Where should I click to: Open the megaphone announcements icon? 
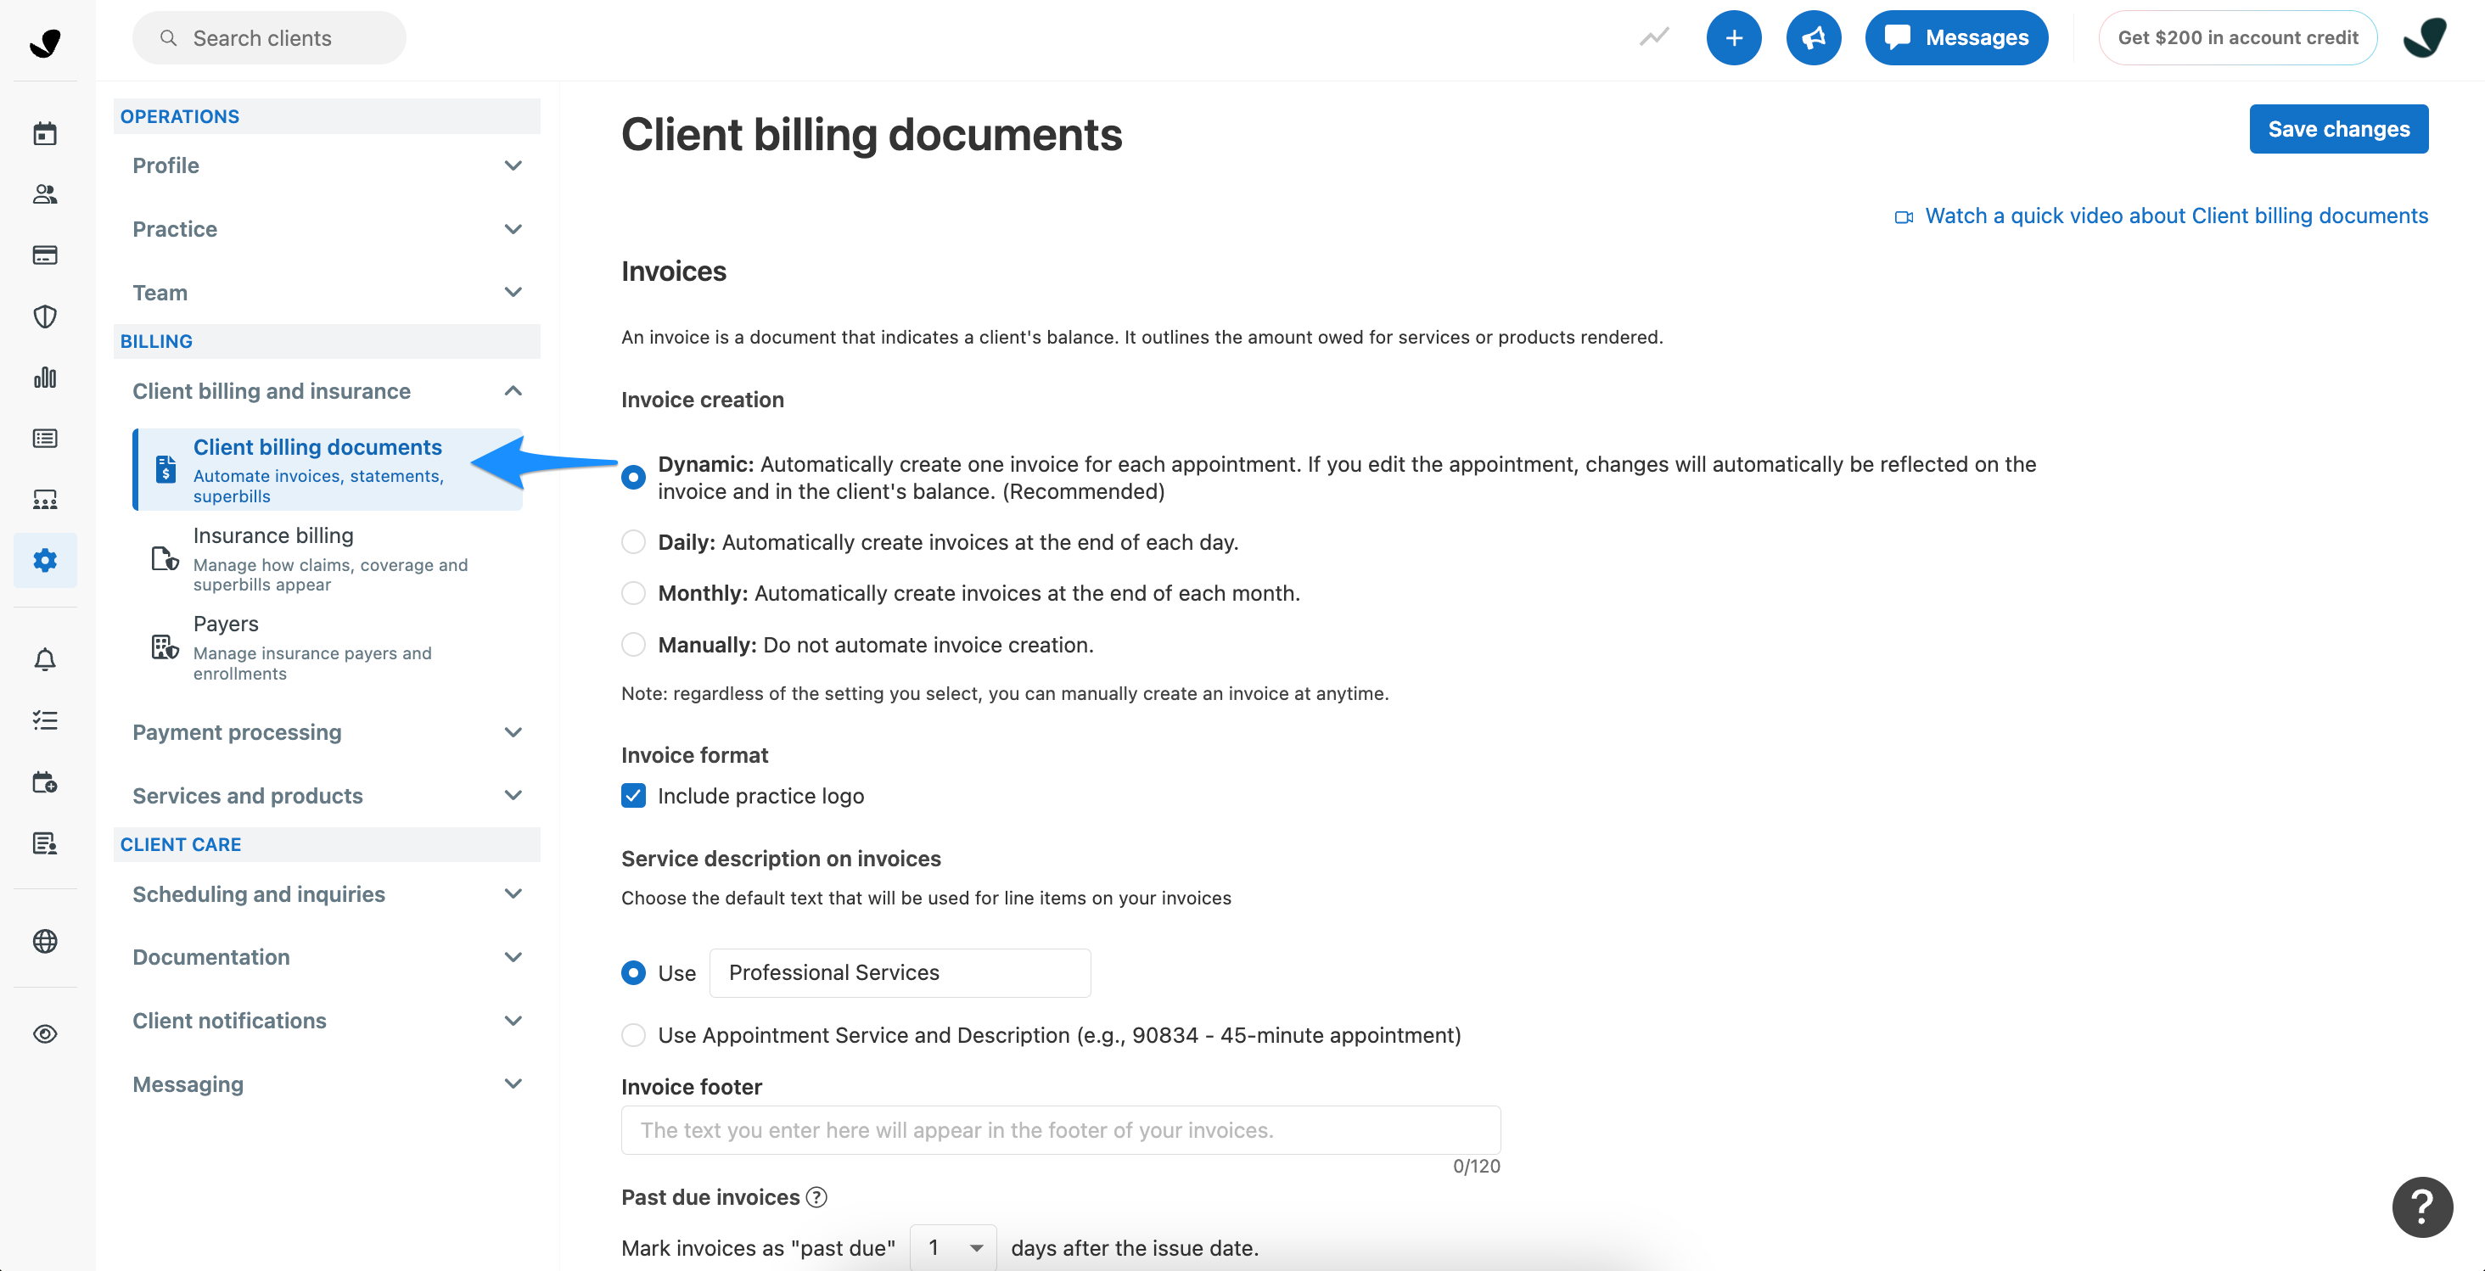(1813, 37)
